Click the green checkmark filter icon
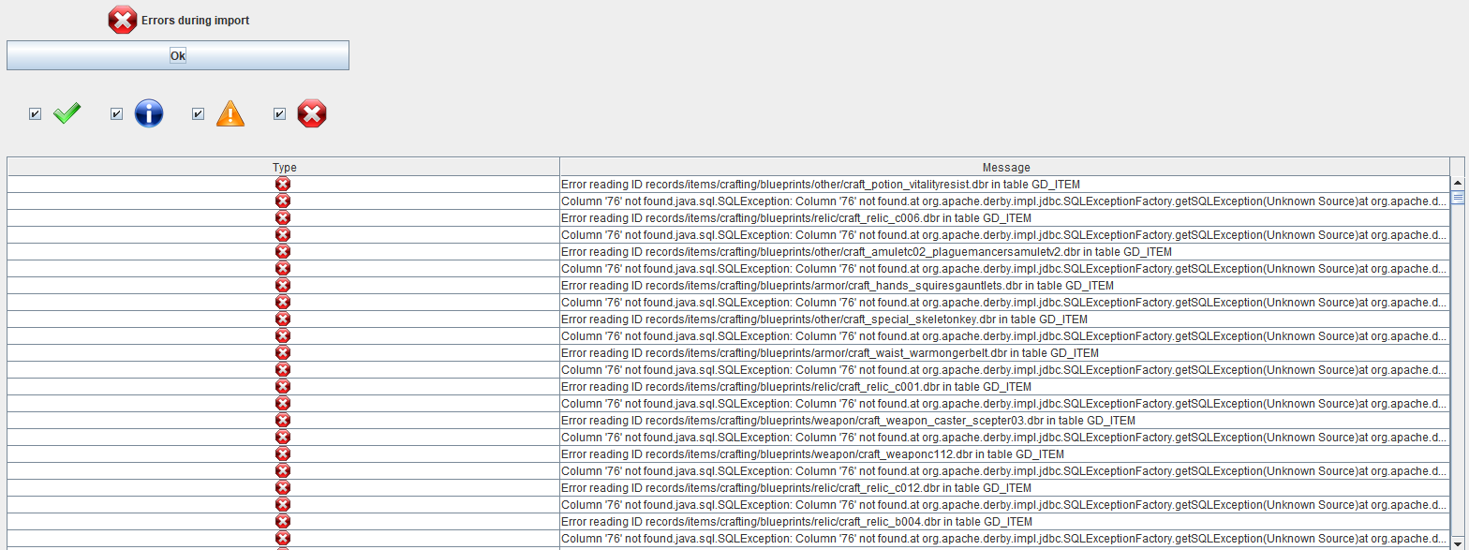Viewport: 1469px width, 550px height. [x=67, y=114]
